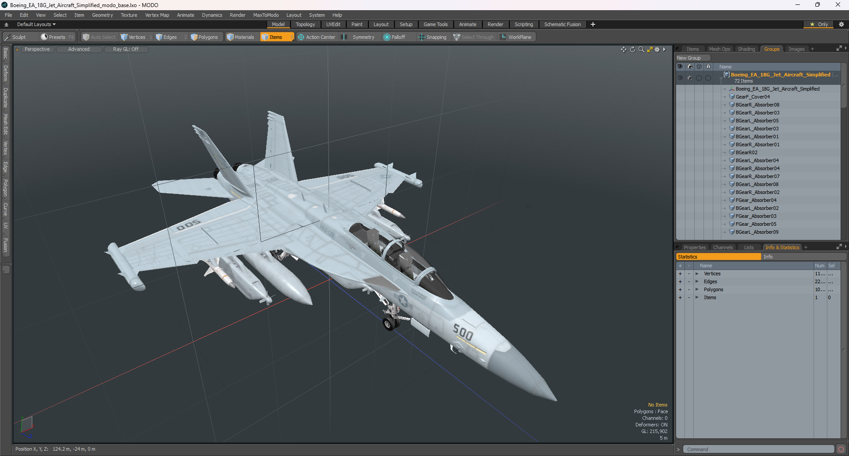Expand the Vertices statistics row
849x456 pixels.
(x=697, y=274)
